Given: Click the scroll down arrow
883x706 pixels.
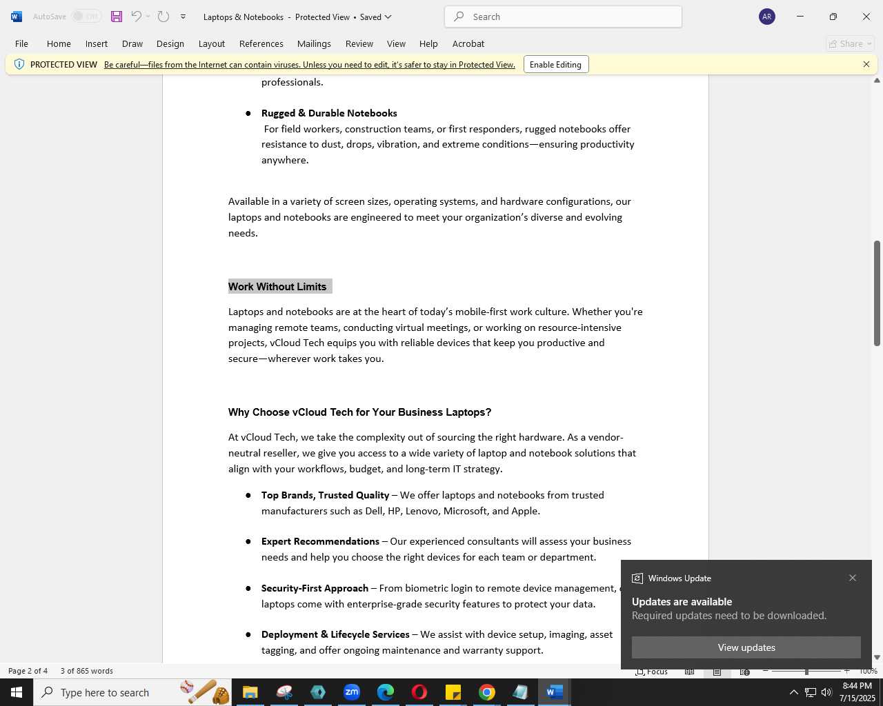Looking at the screenshot, I should click(877, 658).
